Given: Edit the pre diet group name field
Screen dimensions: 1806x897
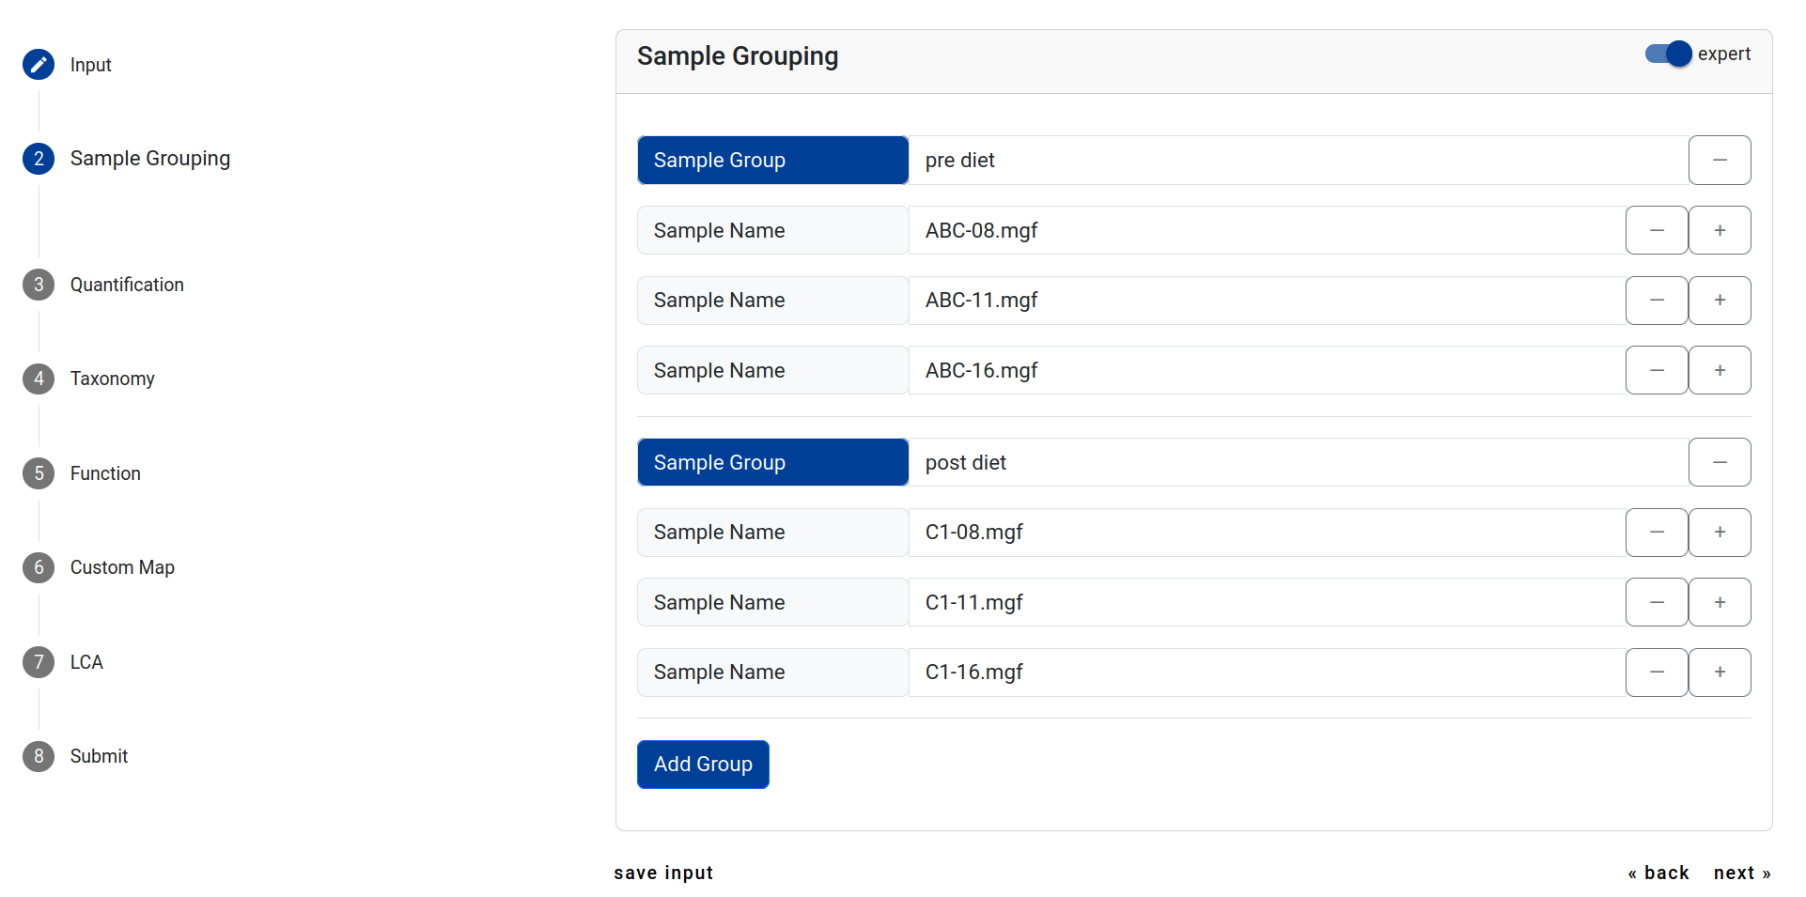Looking at the screenshot, I should tap(1297, 161).
